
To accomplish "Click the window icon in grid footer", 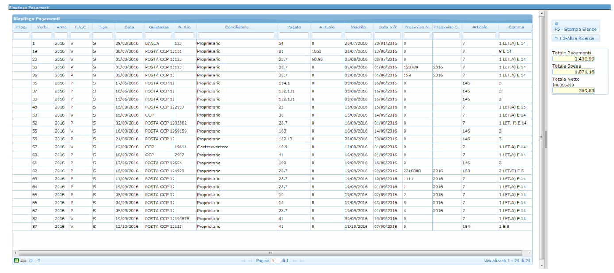I will tap(38, 261).
